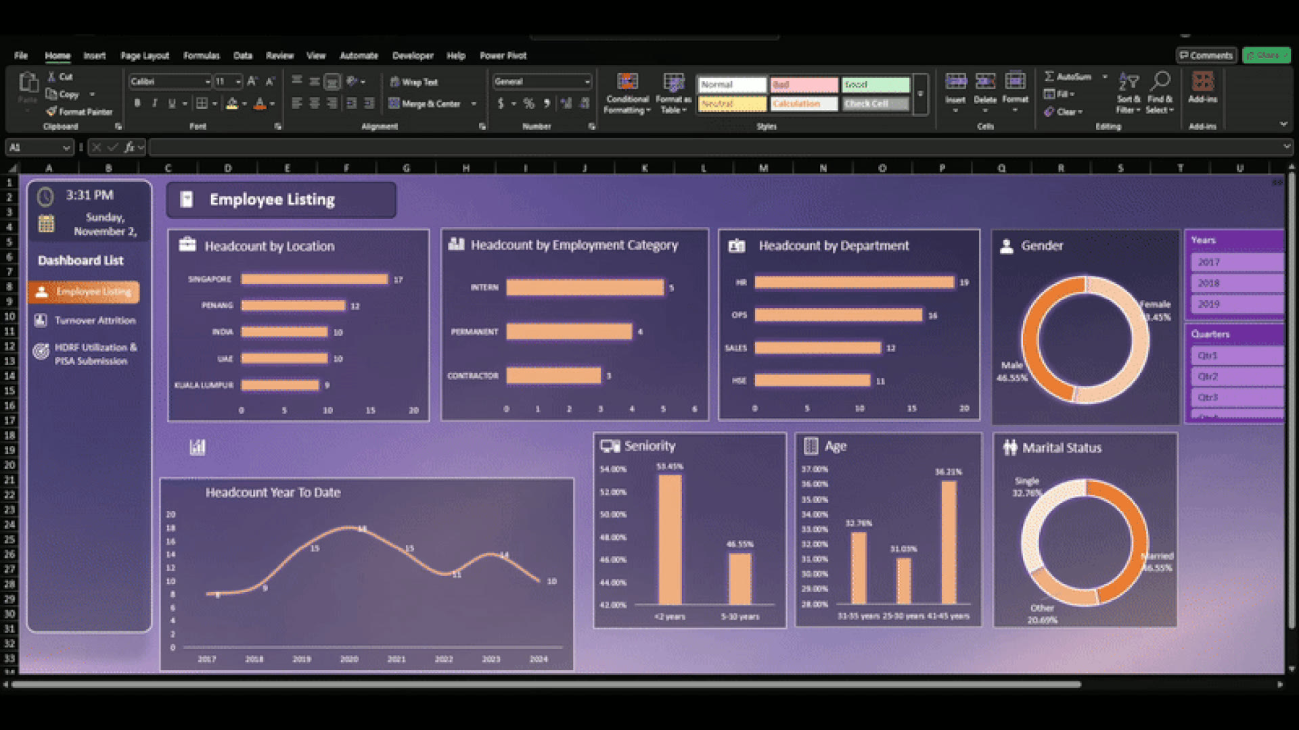This screenshot has width=1299, height=730.
Task: Click the Borders icon
Action: pyautogui.click(x=202, y=103)
